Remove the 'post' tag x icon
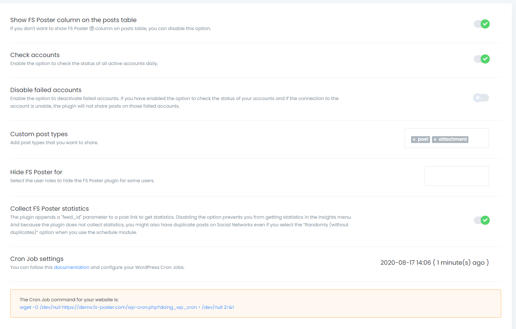The width and height of the screenshot is (516, 329). pyautogui.click(x=414, y=140)
